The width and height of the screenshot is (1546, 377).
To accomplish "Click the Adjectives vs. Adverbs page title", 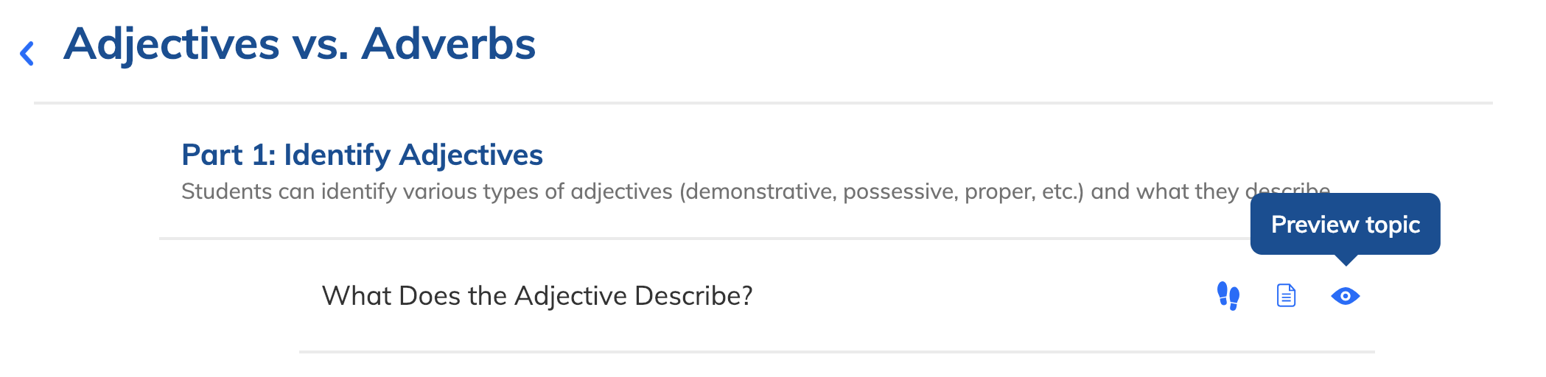I will (x=299, y=43).
